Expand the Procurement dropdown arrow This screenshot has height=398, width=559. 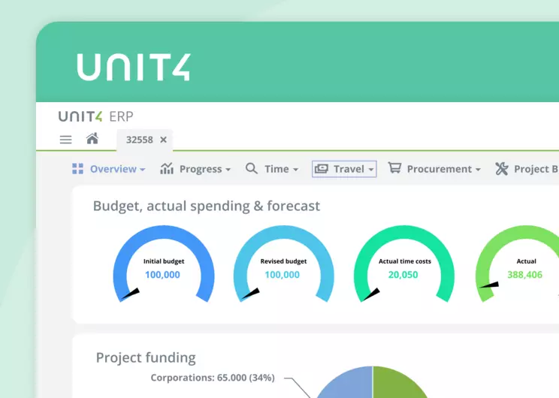(x=478, y=170)
